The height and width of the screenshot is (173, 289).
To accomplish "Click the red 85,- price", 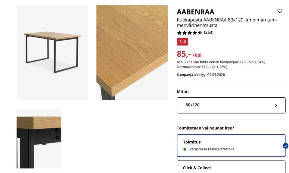I will click(x=184, y=54).
